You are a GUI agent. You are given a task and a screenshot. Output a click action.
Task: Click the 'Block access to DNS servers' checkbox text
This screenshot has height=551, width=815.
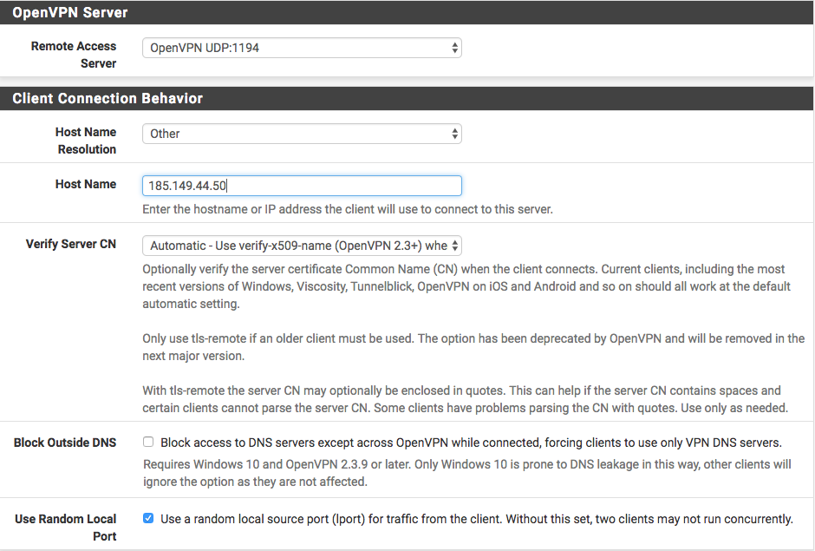click(471, 443)
